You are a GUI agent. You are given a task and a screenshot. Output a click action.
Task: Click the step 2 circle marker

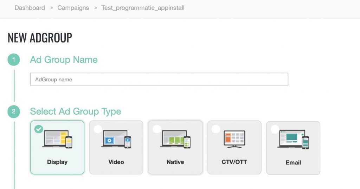click(14, 112)
